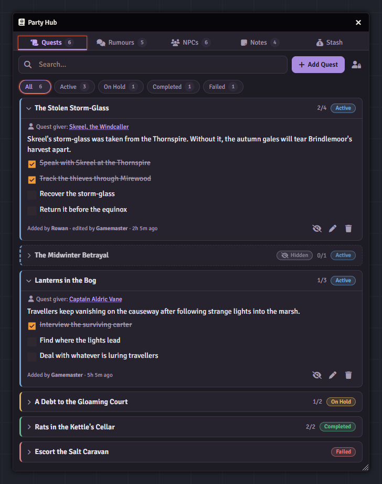This screenshot has width=382, height=484.
Task: Click the 0/1 progress count
Action: click(322, 255)
